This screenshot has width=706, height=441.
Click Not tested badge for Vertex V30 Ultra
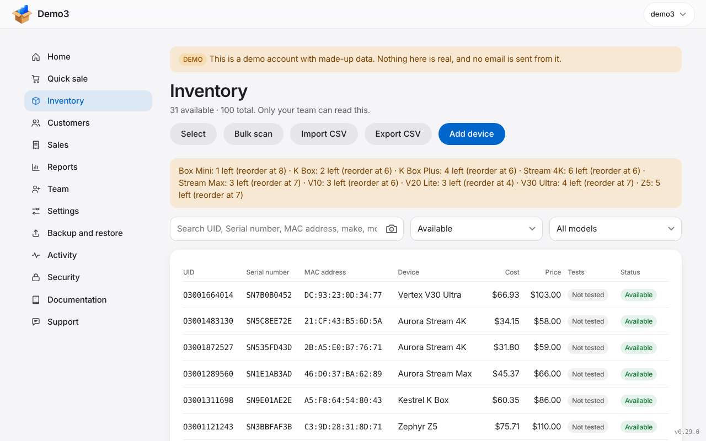coord(588,295)
